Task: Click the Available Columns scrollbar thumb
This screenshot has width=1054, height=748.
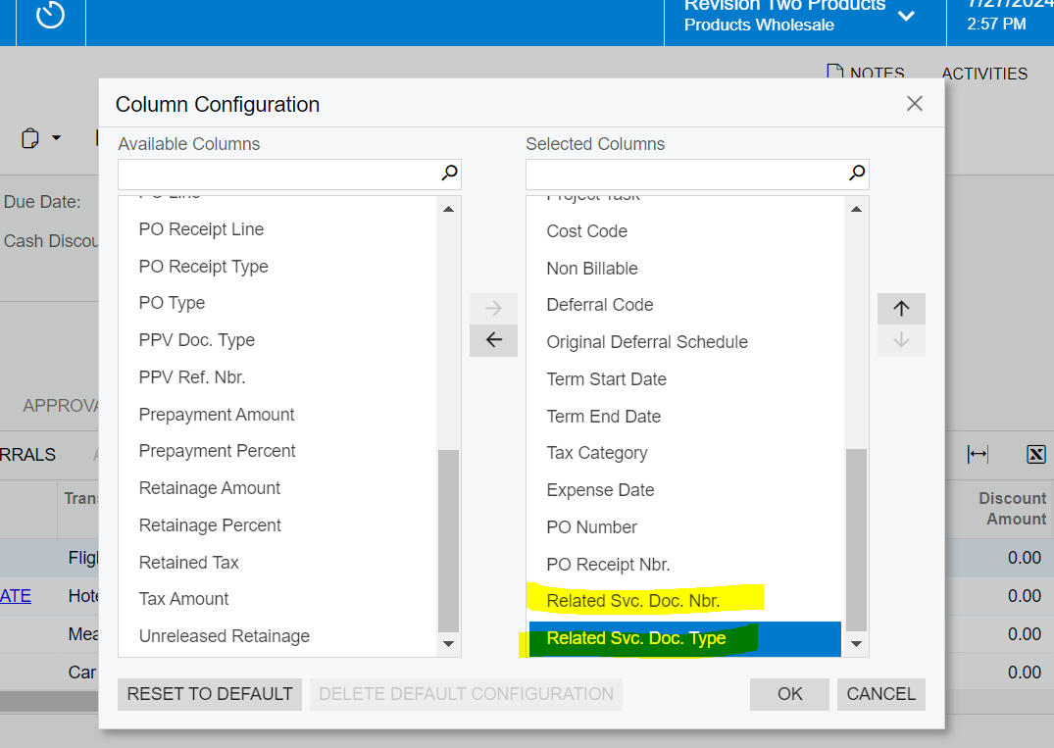Action: pyautogui.click(x=448, y=541)
